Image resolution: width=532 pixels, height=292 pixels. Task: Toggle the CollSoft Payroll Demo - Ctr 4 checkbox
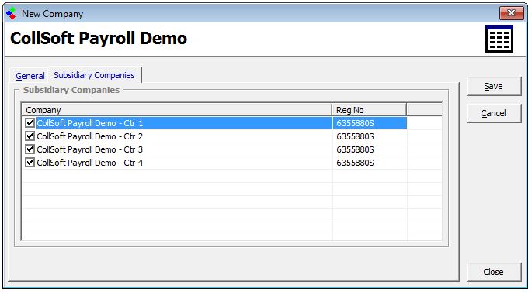point(30,163)
